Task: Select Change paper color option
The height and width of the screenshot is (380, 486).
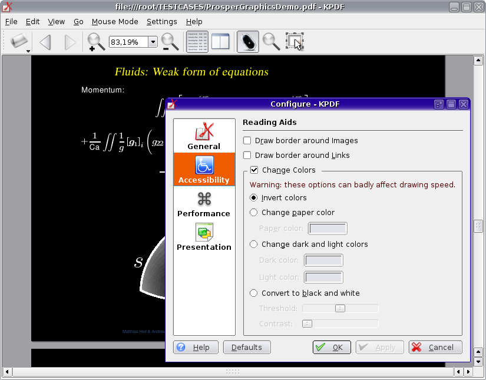Action: (x=253, y=212)
